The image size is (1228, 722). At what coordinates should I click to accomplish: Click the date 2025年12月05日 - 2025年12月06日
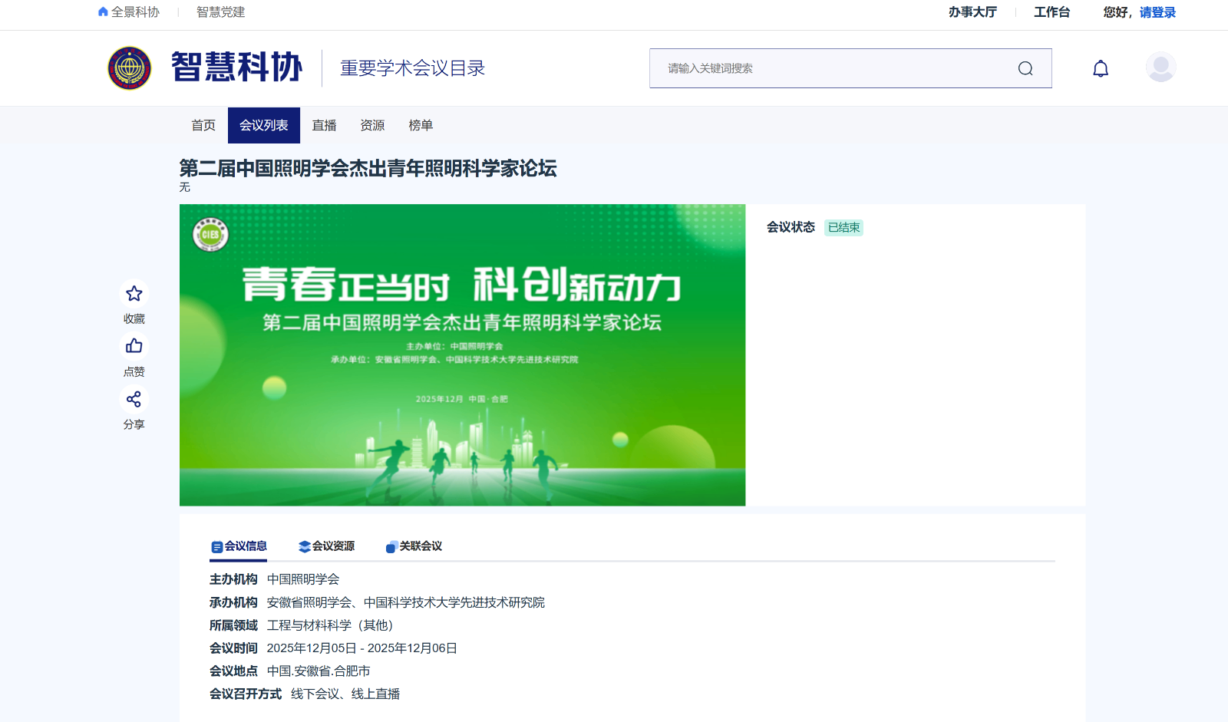(x=362, y=648)
